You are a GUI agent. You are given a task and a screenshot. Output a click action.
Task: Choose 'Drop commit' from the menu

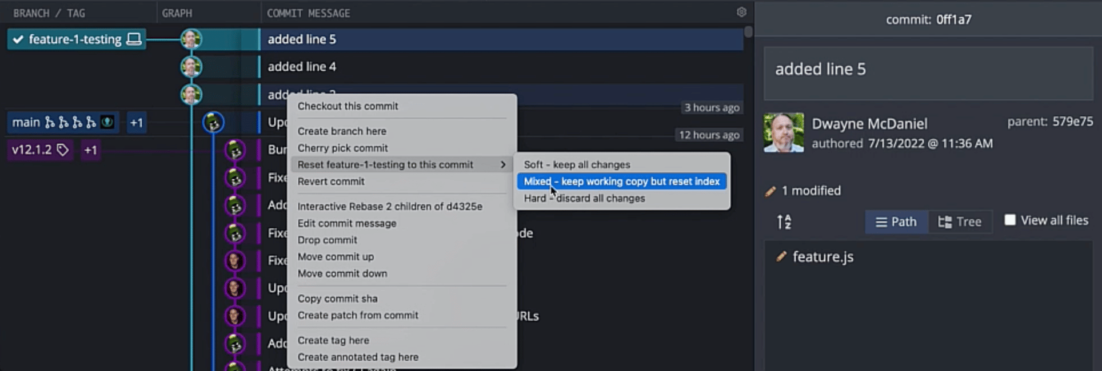click(x=327, y=240)
